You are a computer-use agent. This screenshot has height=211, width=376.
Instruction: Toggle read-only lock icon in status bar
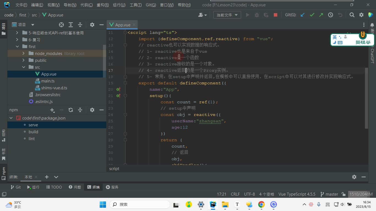point(344,194)
